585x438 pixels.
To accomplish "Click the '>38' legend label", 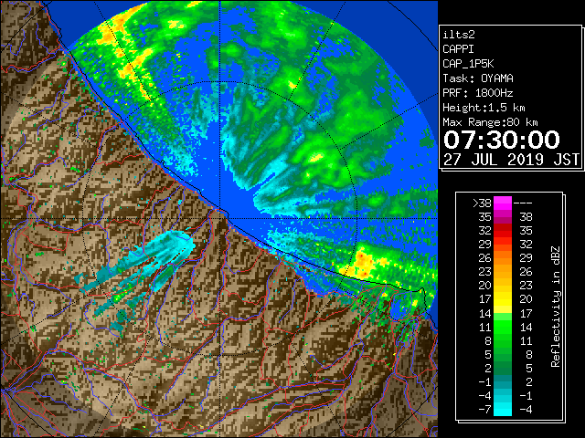I will [482, 203].
